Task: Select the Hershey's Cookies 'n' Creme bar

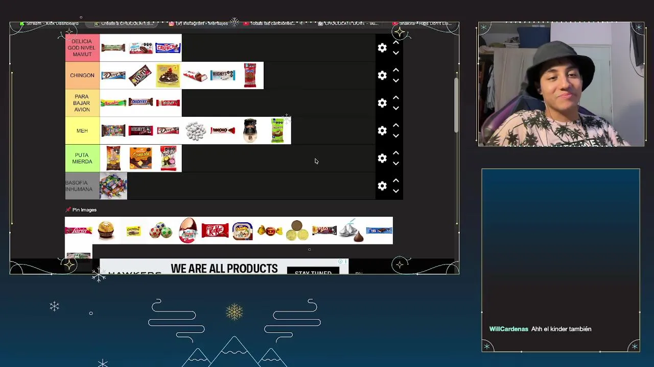Action: coord(223,75)
